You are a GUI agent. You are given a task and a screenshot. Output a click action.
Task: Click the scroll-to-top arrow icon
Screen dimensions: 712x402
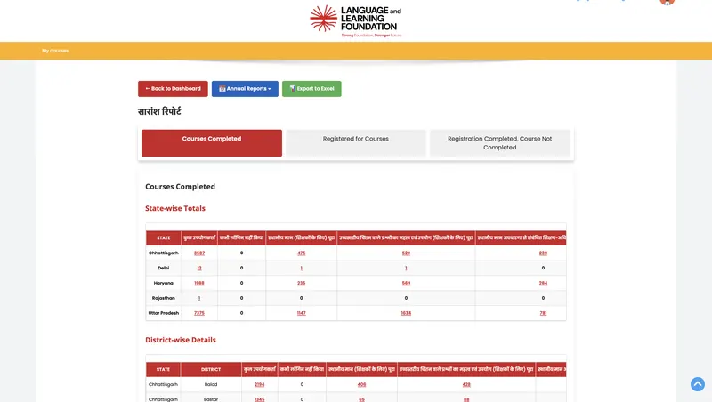(x=698, y=384)
